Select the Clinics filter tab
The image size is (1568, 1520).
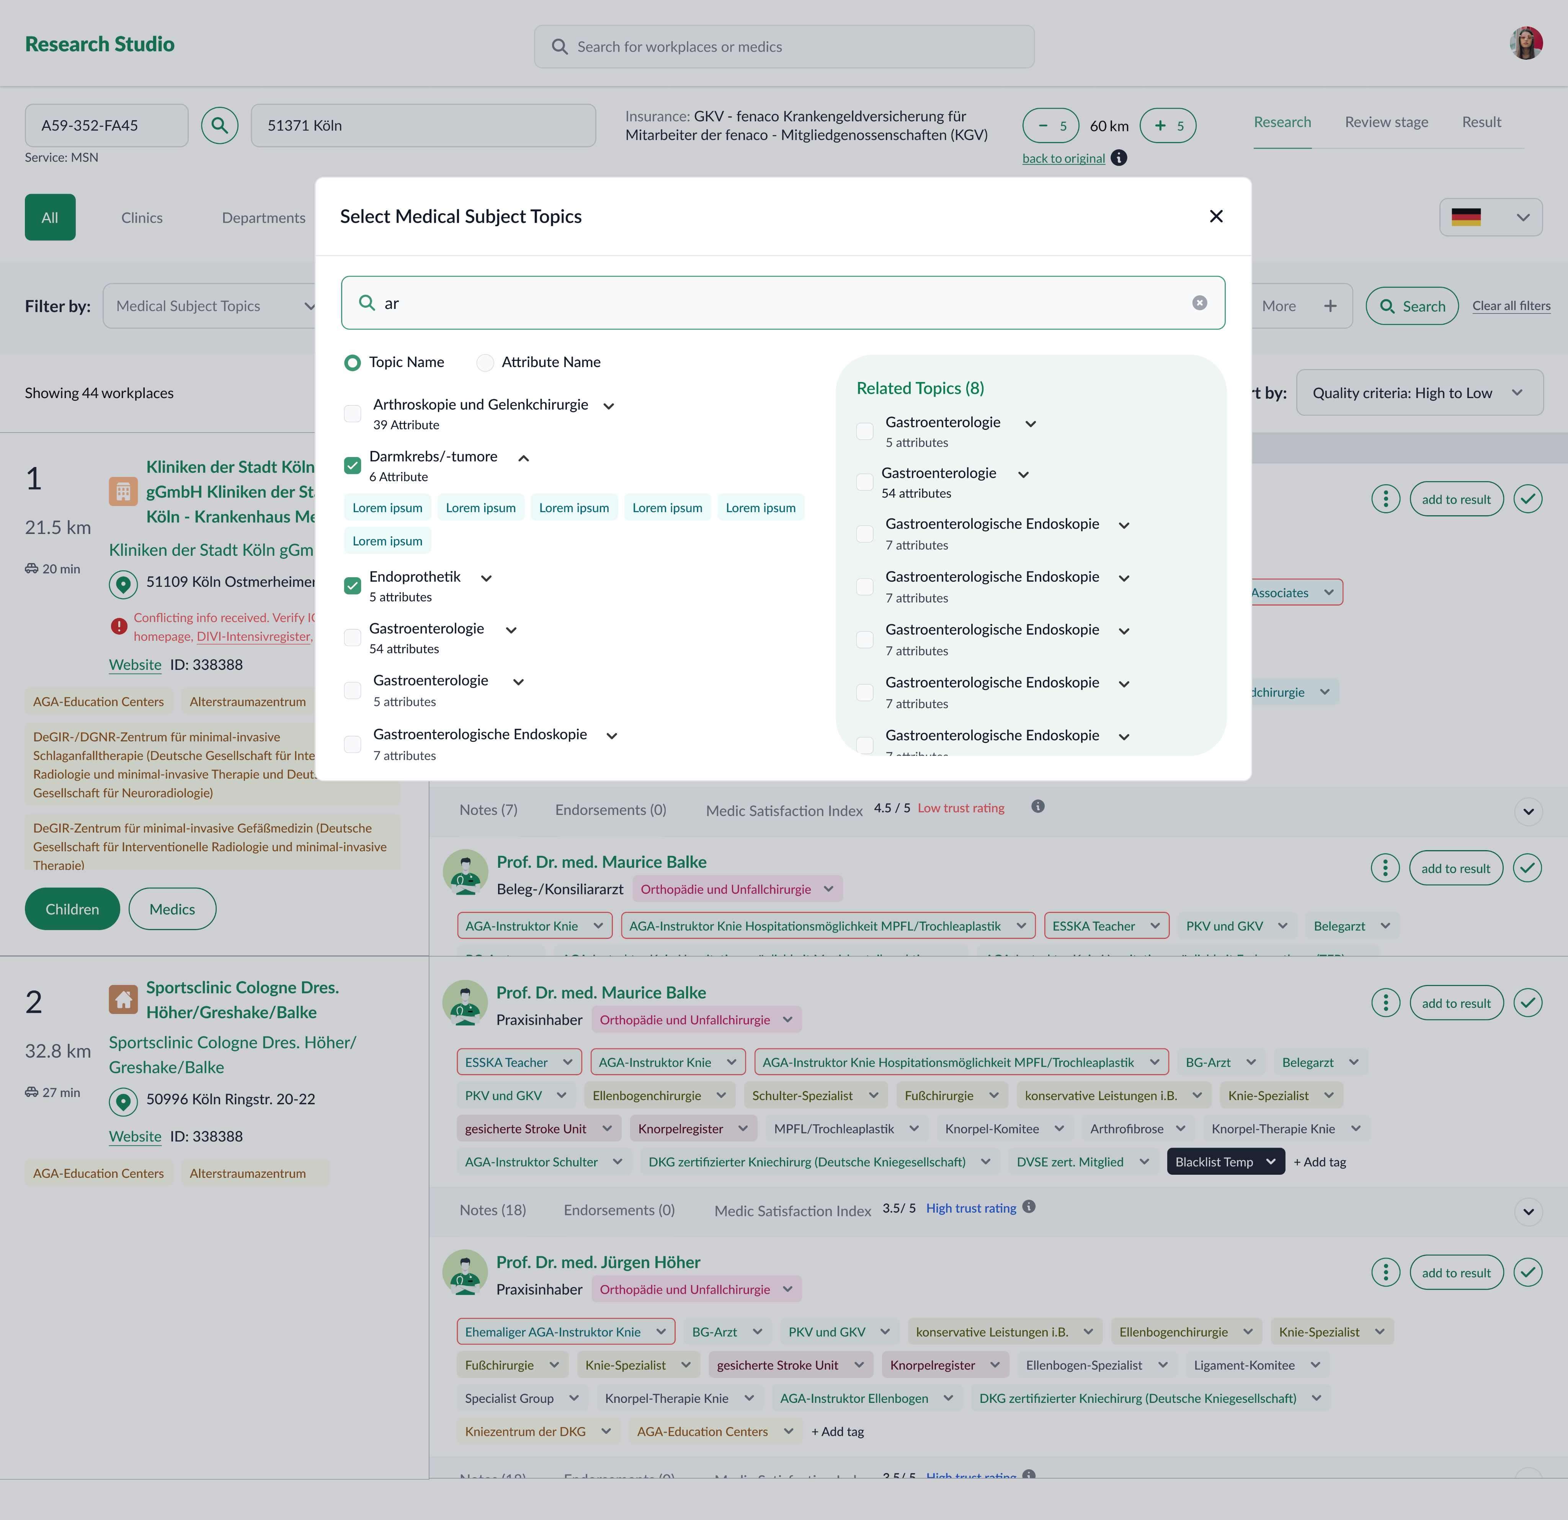(142, 217)
